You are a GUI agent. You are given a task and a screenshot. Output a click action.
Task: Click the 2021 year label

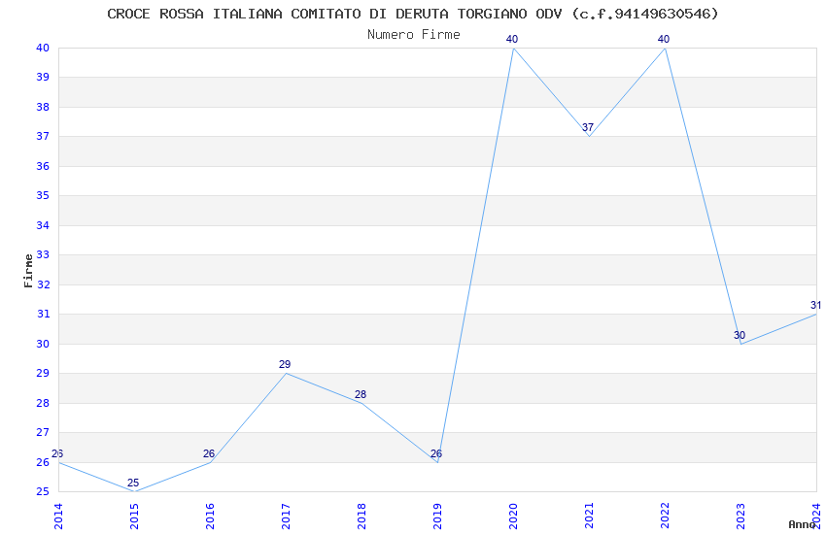(590, 517)
